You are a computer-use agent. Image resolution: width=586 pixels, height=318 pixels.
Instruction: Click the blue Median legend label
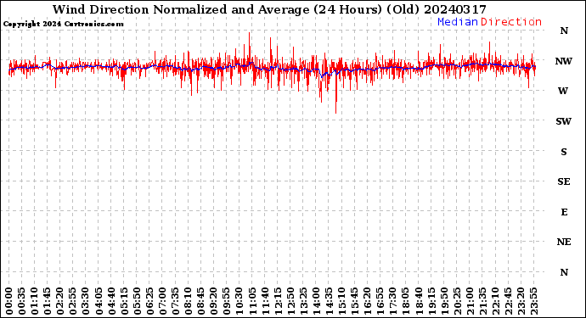pos(458,22)
